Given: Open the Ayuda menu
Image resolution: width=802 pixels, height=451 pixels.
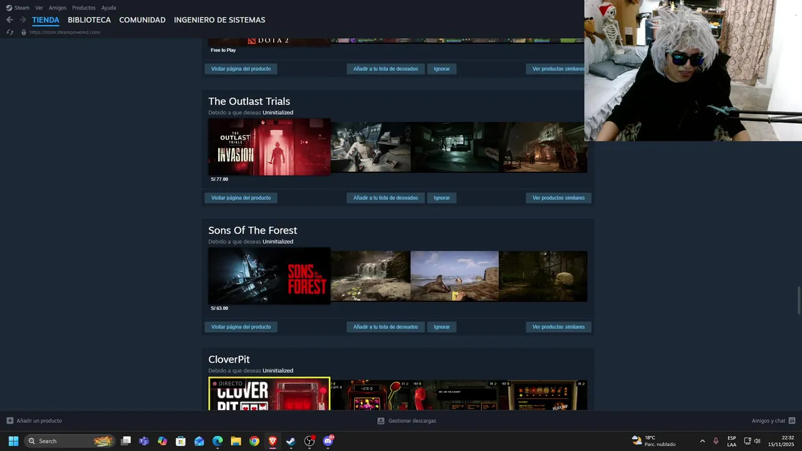Looking at the screenshot, I should click(108, 8).
